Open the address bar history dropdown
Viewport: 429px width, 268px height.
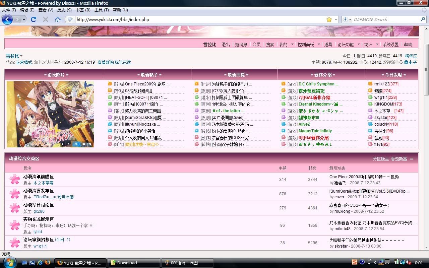tap(336, 19)
